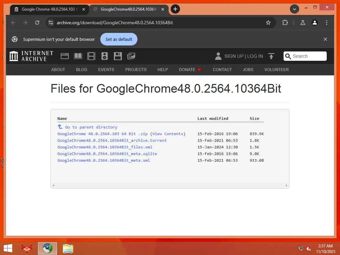Open the _archive.torrent file link
This screenshot has width=340, height=255.
(112, 140)
